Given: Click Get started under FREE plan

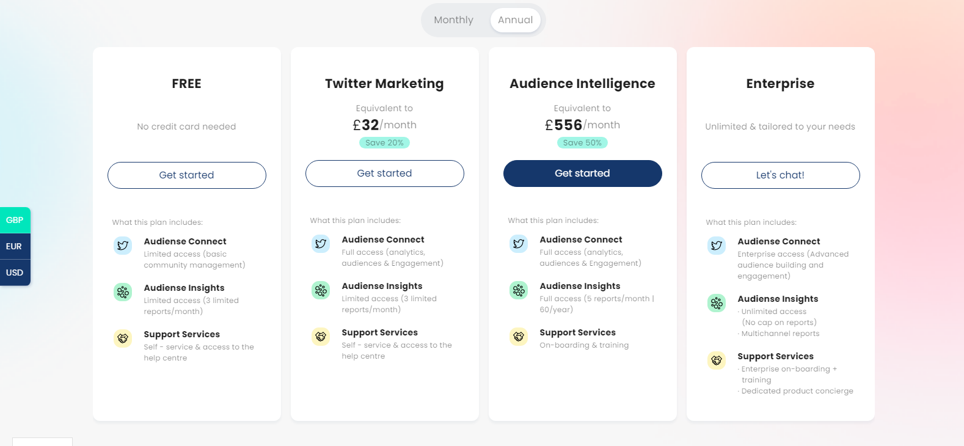Looking at the screenshot, I should pyautogui.click(x=187, y=175).
